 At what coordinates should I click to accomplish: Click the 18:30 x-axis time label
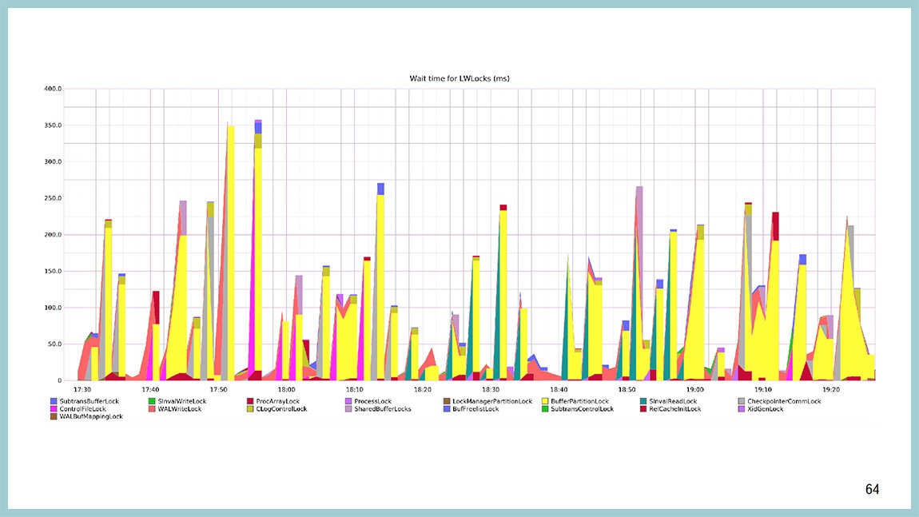491,389
